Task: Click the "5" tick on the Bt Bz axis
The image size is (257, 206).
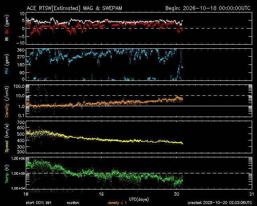Action: 23,21
